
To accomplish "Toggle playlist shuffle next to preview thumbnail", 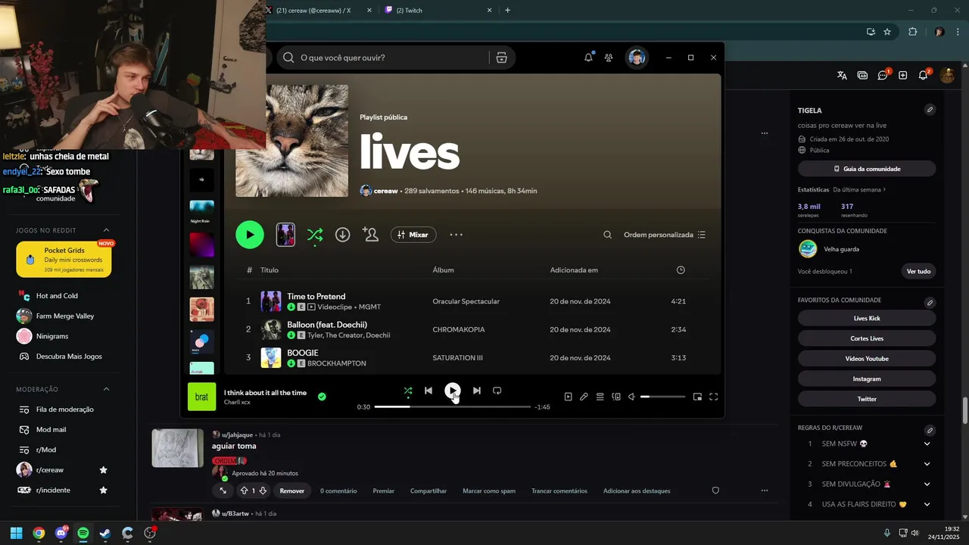I will coord(315,235).
